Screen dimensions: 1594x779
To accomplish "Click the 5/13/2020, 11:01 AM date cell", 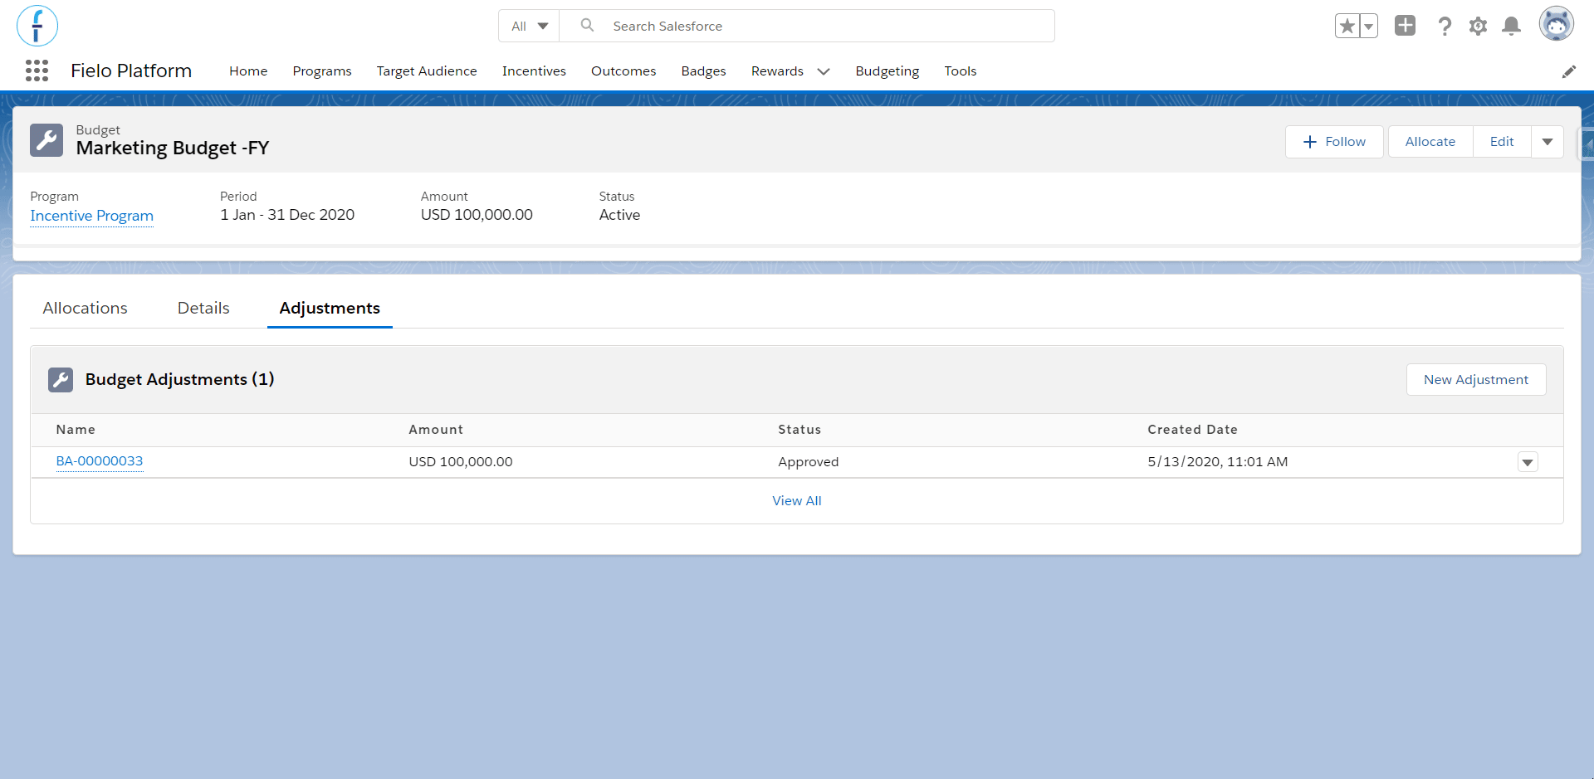I will point(1218,462).
